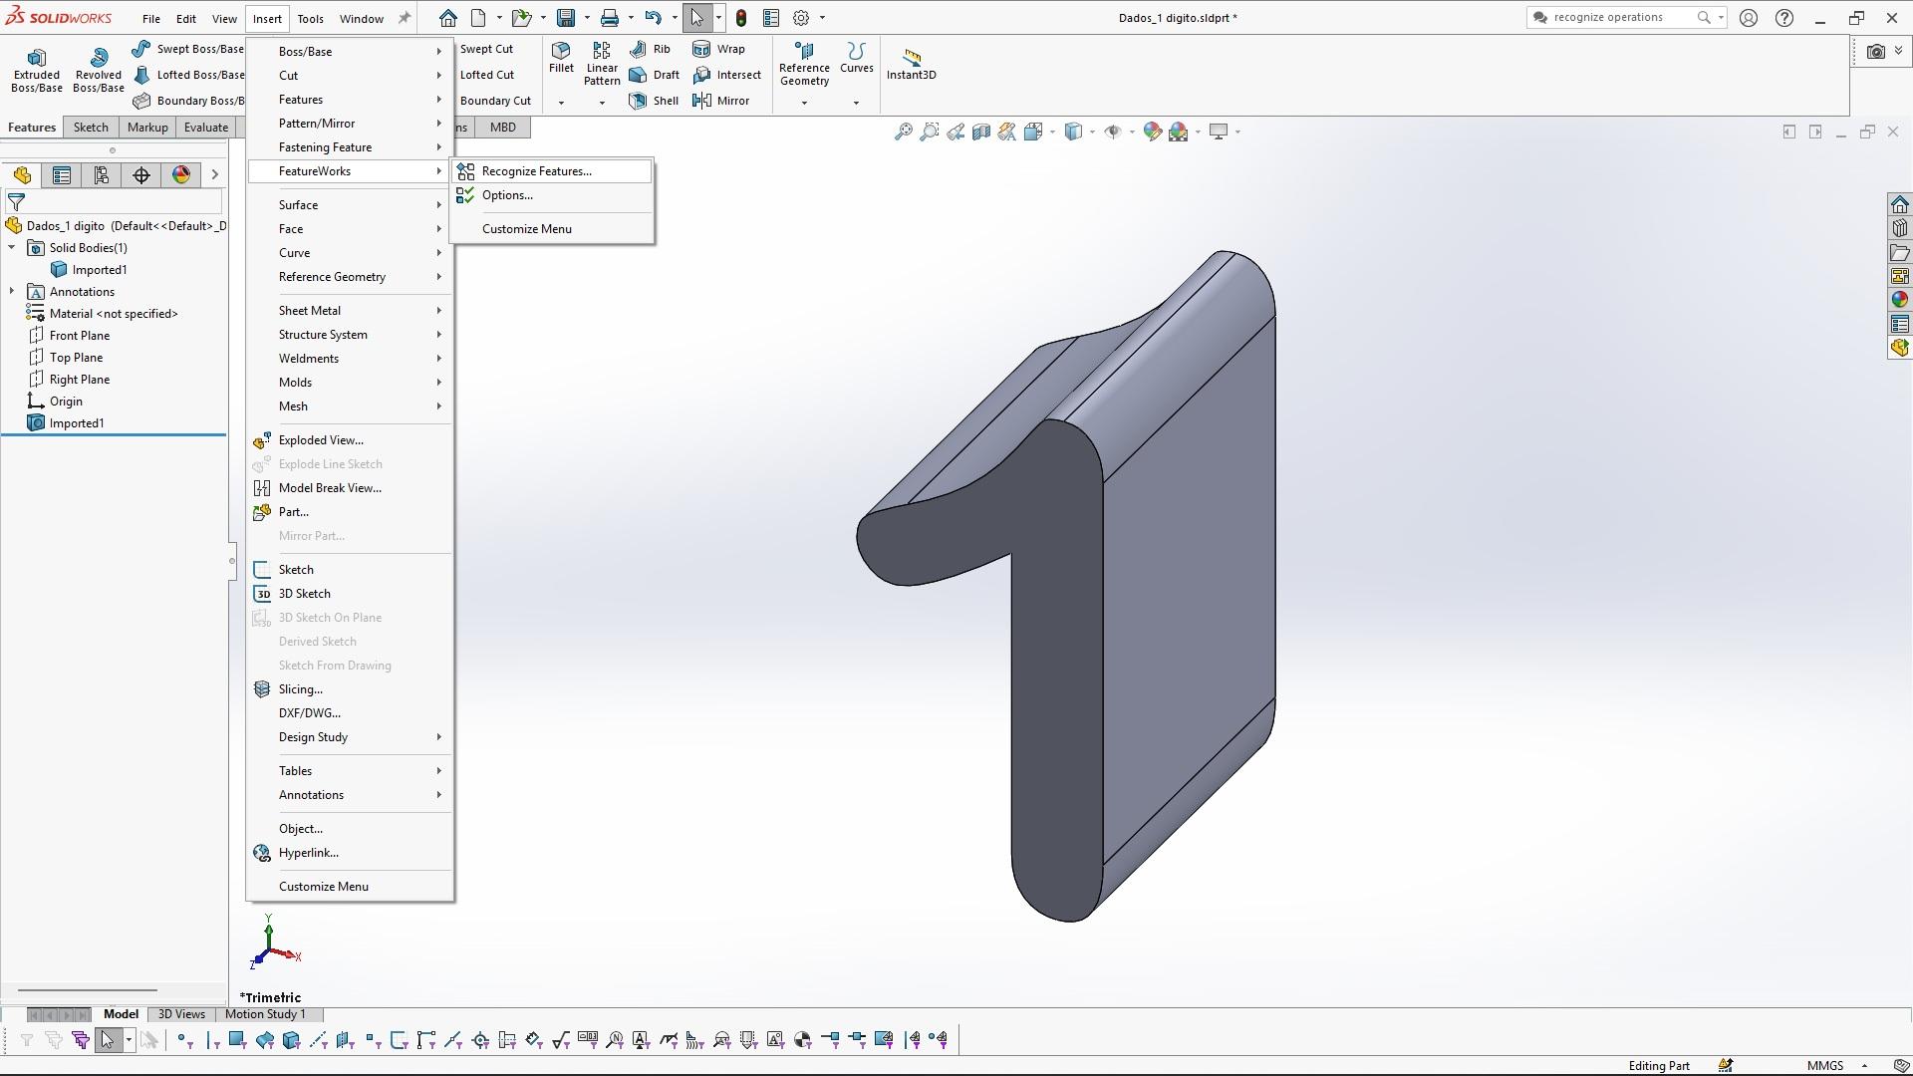Click the Save icon
The width and height of the screenshot is (1913, 1076).
(566, 18)
